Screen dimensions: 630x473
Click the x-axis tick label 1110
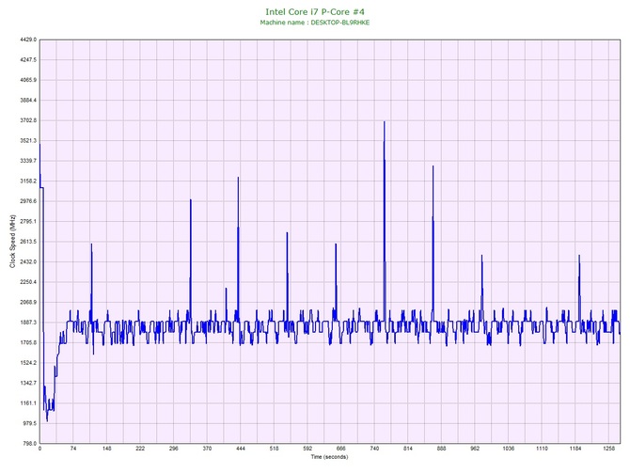click(x=542, y=449)
